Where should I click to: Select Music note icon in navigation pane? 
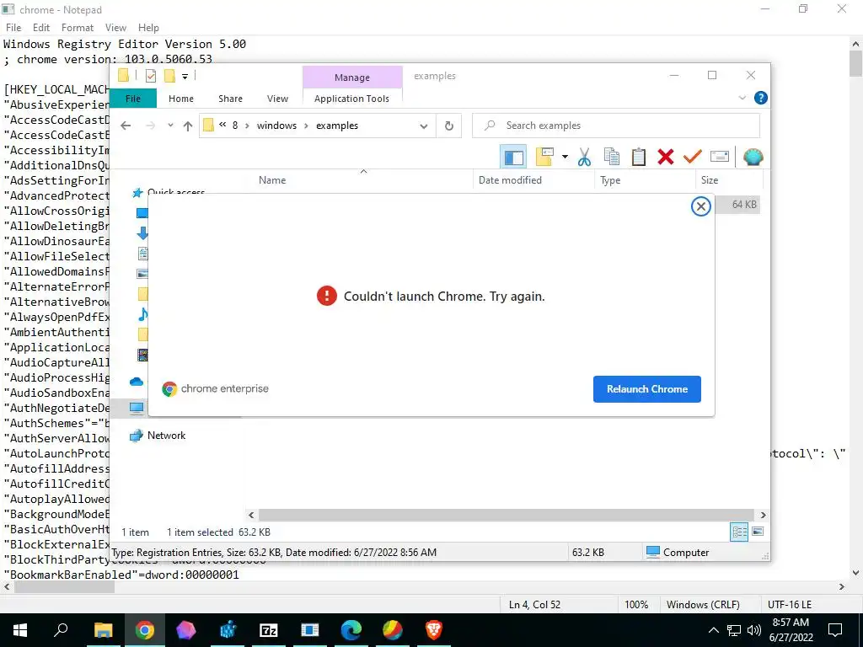point(142,314)
